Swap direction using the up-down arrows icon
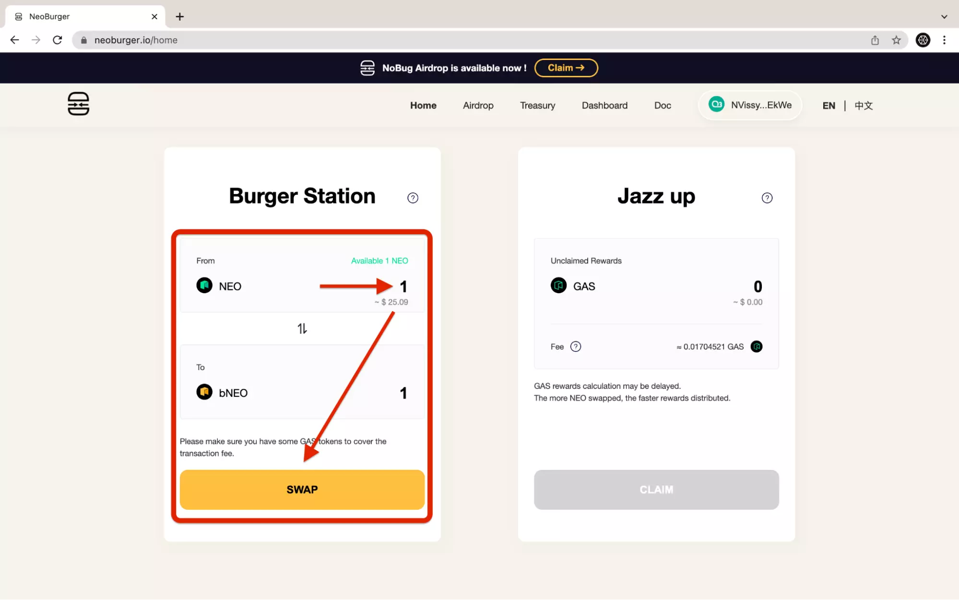 [302, 328]
